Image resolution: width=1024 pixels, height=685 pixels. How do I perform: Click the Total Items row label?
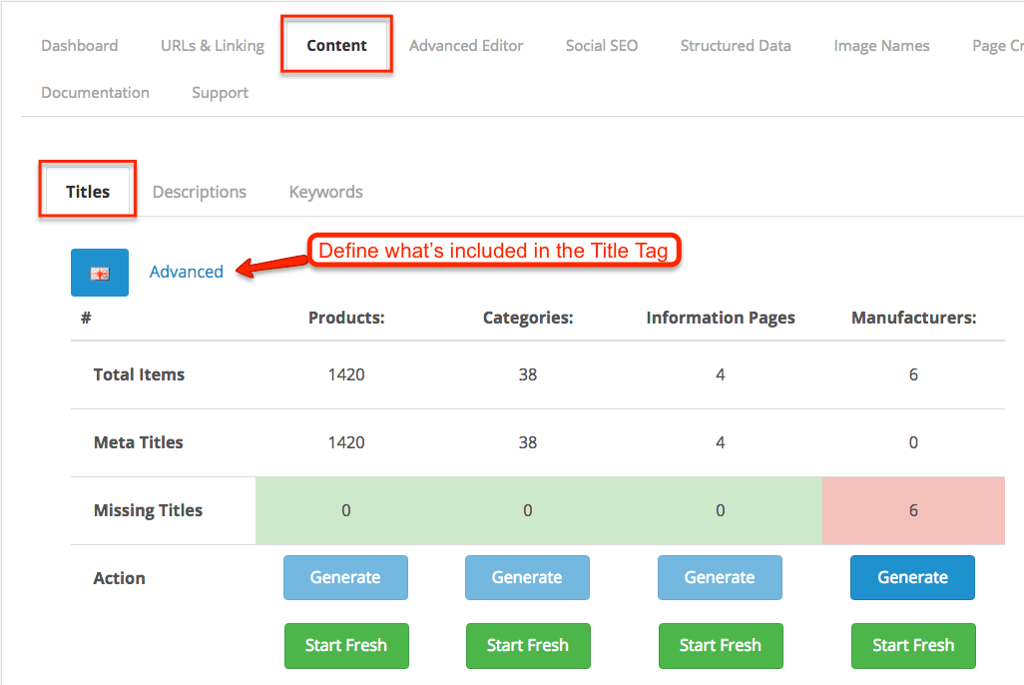click(139, 374)
